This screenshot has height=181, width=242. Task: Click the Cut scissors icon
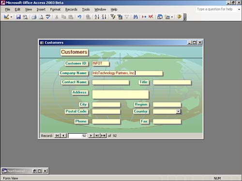(x=57, y=17)
